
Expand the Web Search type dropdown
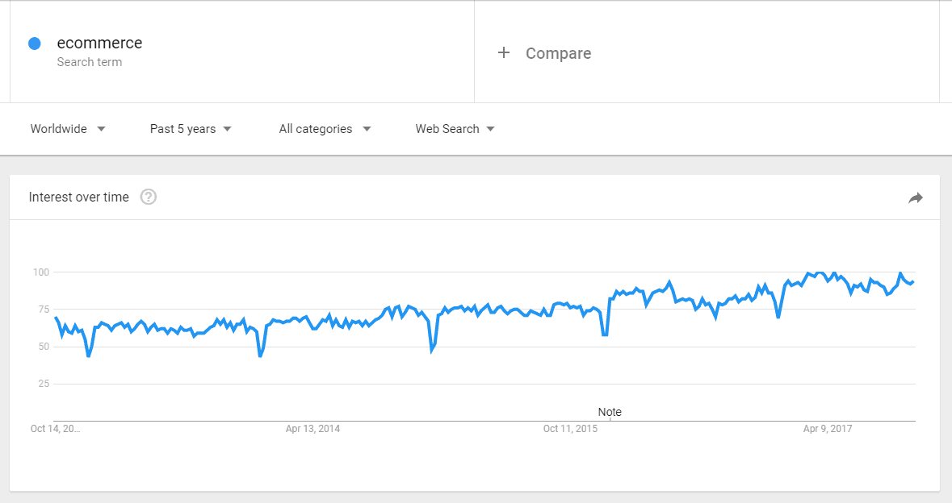click(x=455, y=129)
